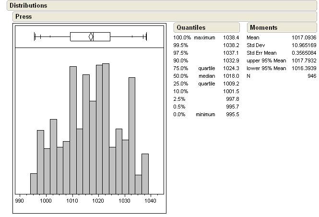Click the 1000 label on the axis
The width and height of the screenshot is (319, 217).
coord(46,202)
